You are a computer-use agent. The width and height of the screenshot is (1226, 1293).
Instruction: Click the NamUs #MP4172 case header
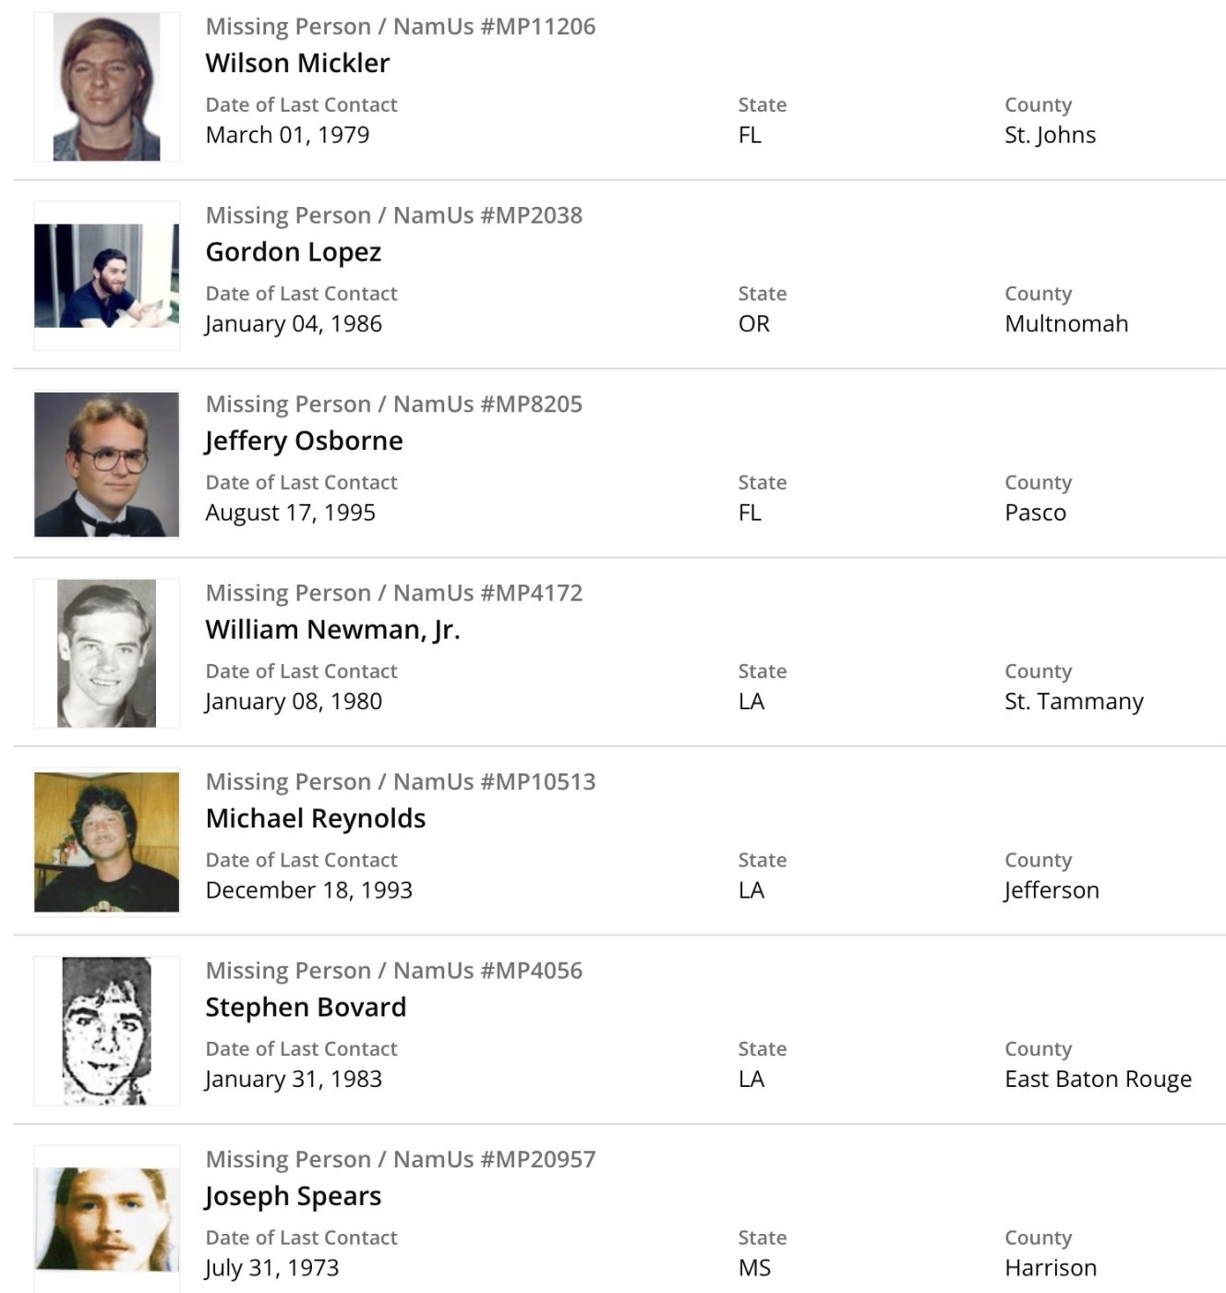point(393,593)
